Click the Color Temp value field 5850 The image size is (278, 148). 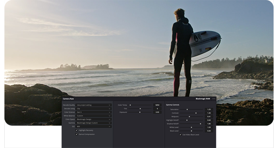pyautogui.click(x=157, y=105)
